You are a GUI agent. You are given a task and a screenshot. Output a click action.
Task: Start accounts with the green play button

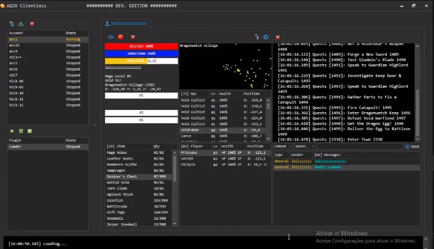(x=12, y=131)
